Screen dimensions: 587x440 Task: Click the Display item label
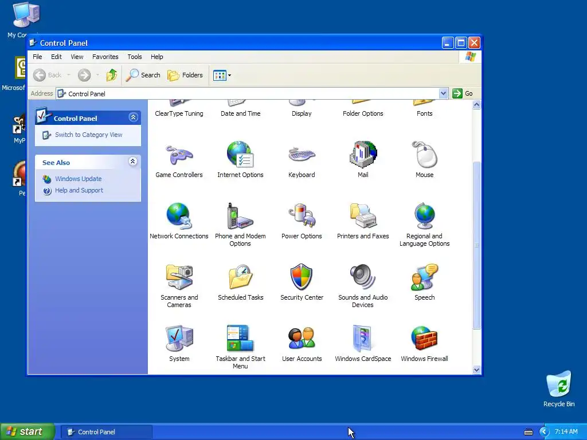coord(302,113)
